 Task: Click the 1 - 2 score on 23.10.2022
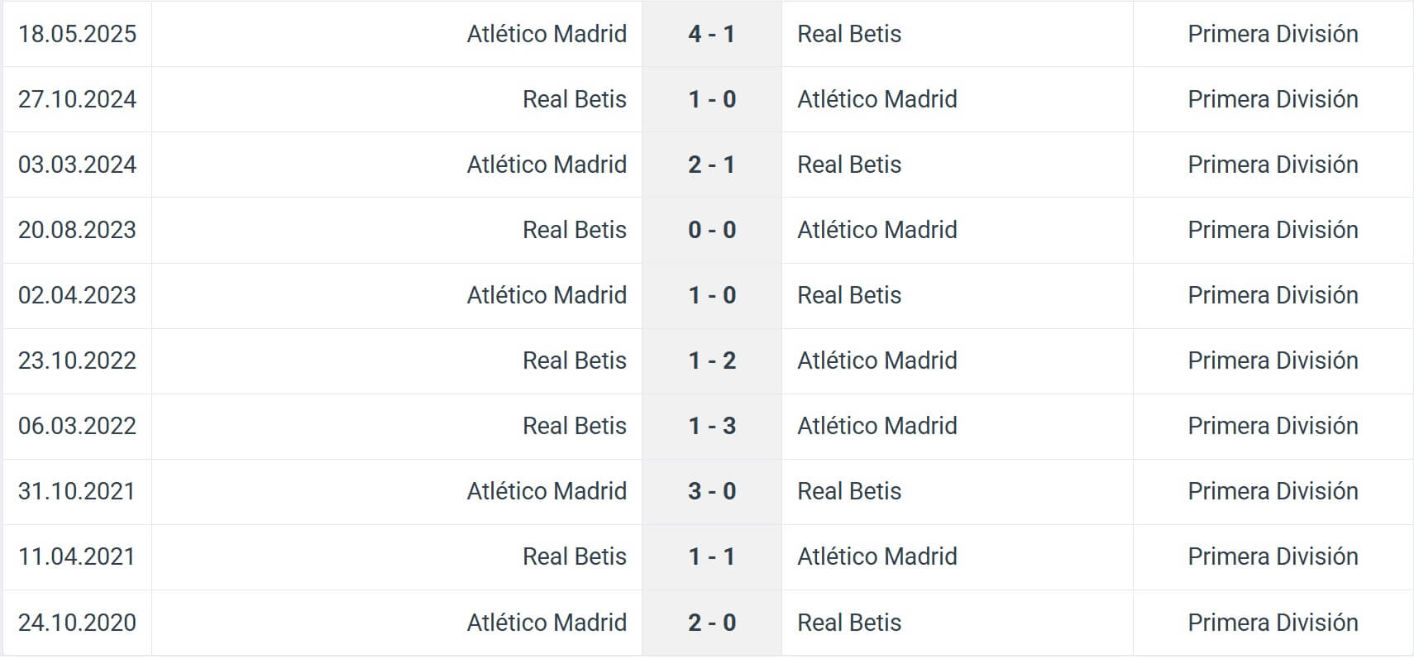[711, 361]
